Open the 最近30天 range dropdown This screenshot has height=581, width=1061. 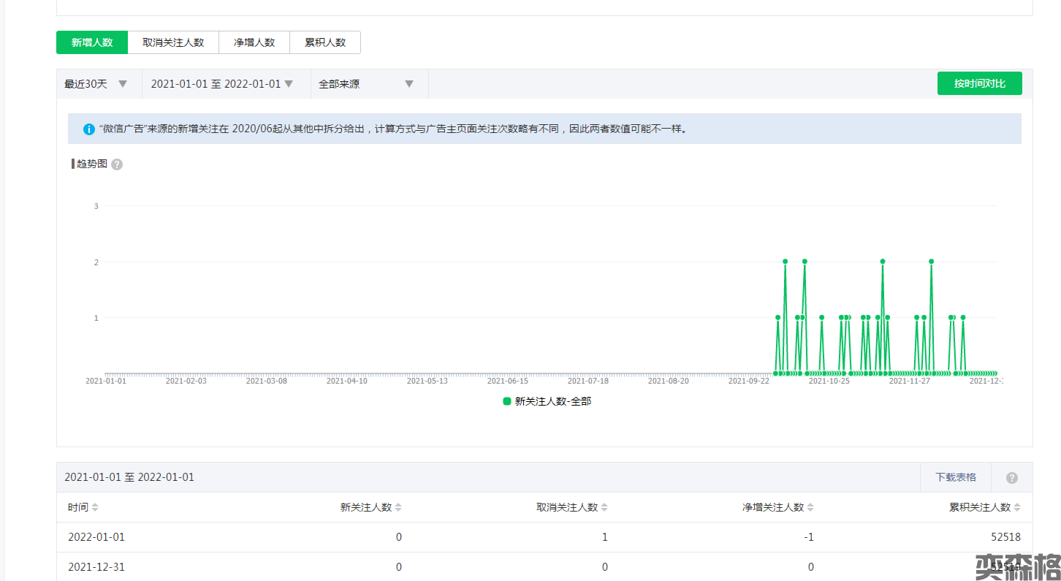(96, 84)
